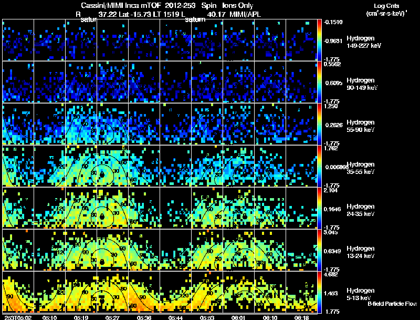
Task: Open the Hydrogen 13-24 keV panel at 06:01
Action: [238, 250]
